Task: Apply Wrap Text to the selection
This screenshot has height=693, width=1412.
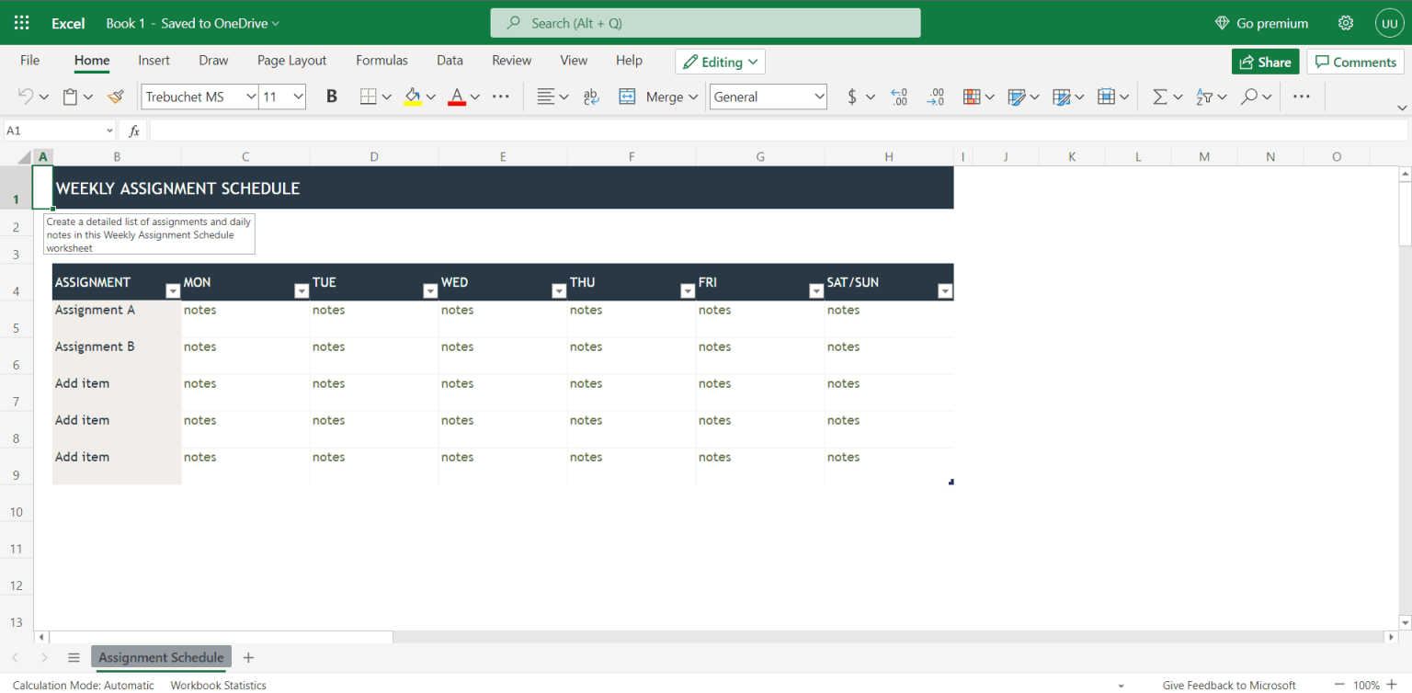Action: [x=591, y=96]
